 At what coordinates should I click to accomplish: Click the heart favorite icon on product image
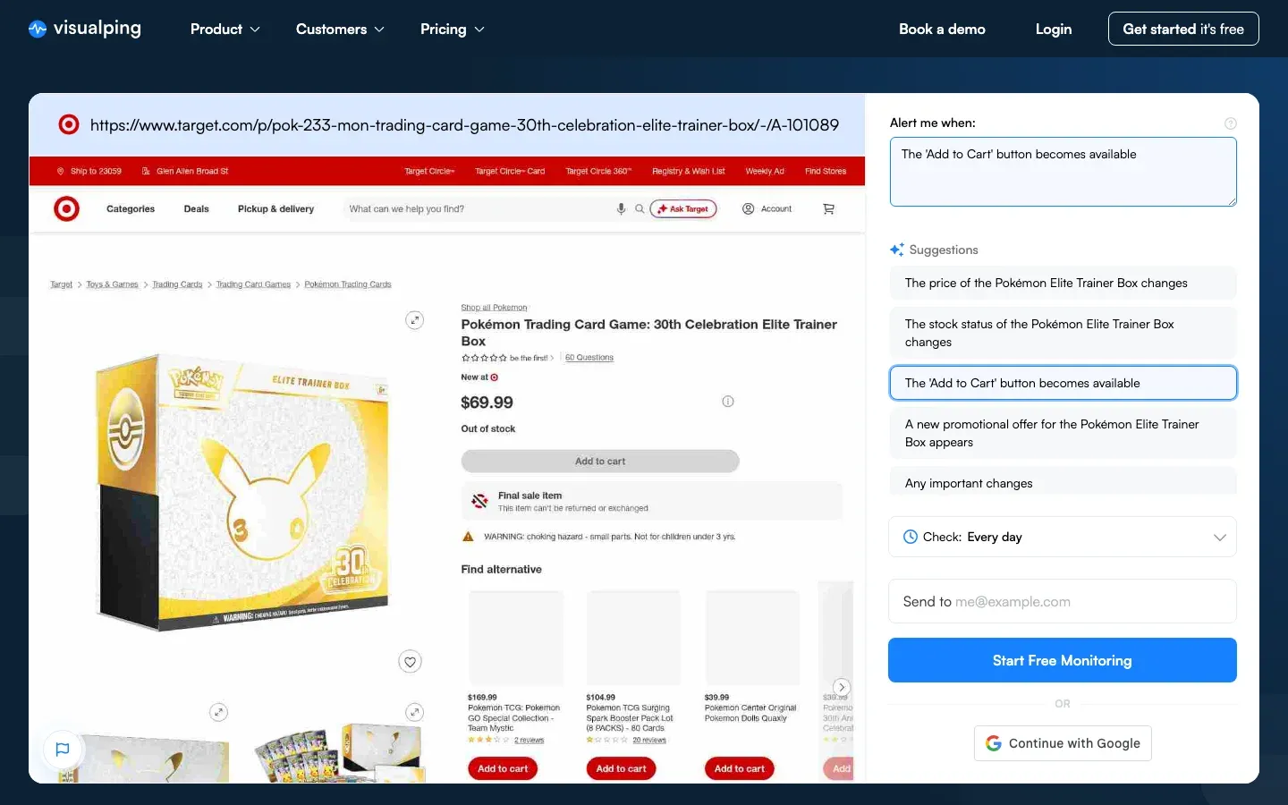click(x=410, y=662)
